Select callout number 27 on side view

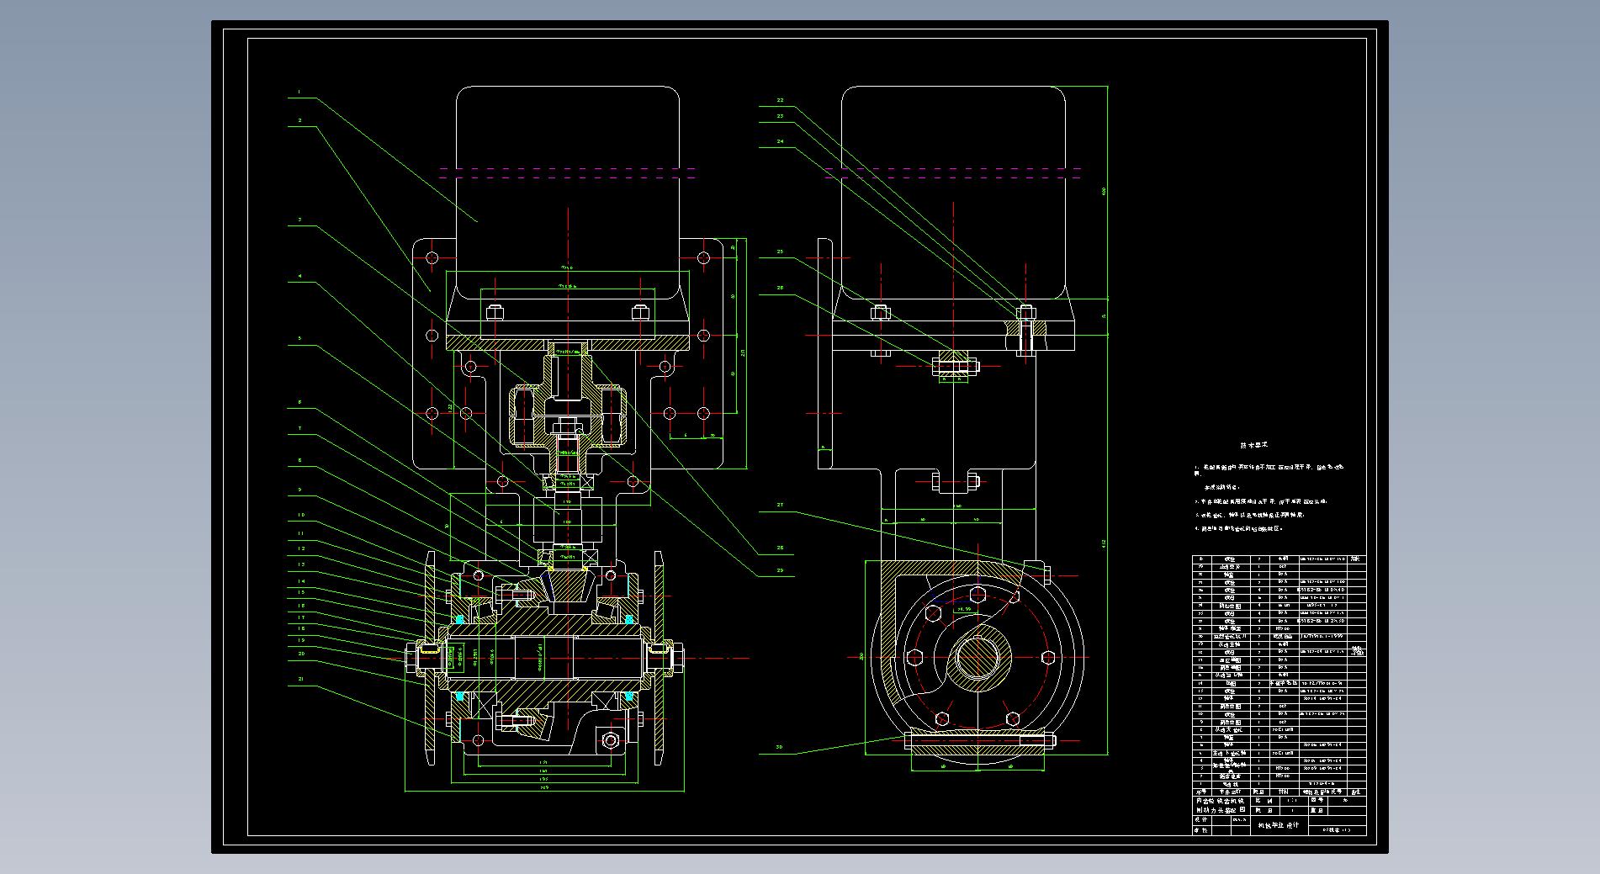pyautogui.click(x=780, y=505)
